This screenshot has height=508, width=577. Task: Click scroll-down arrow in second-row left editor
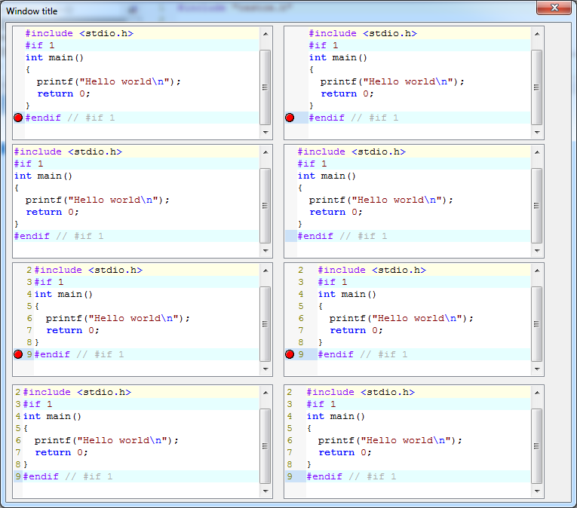(265, 250)
